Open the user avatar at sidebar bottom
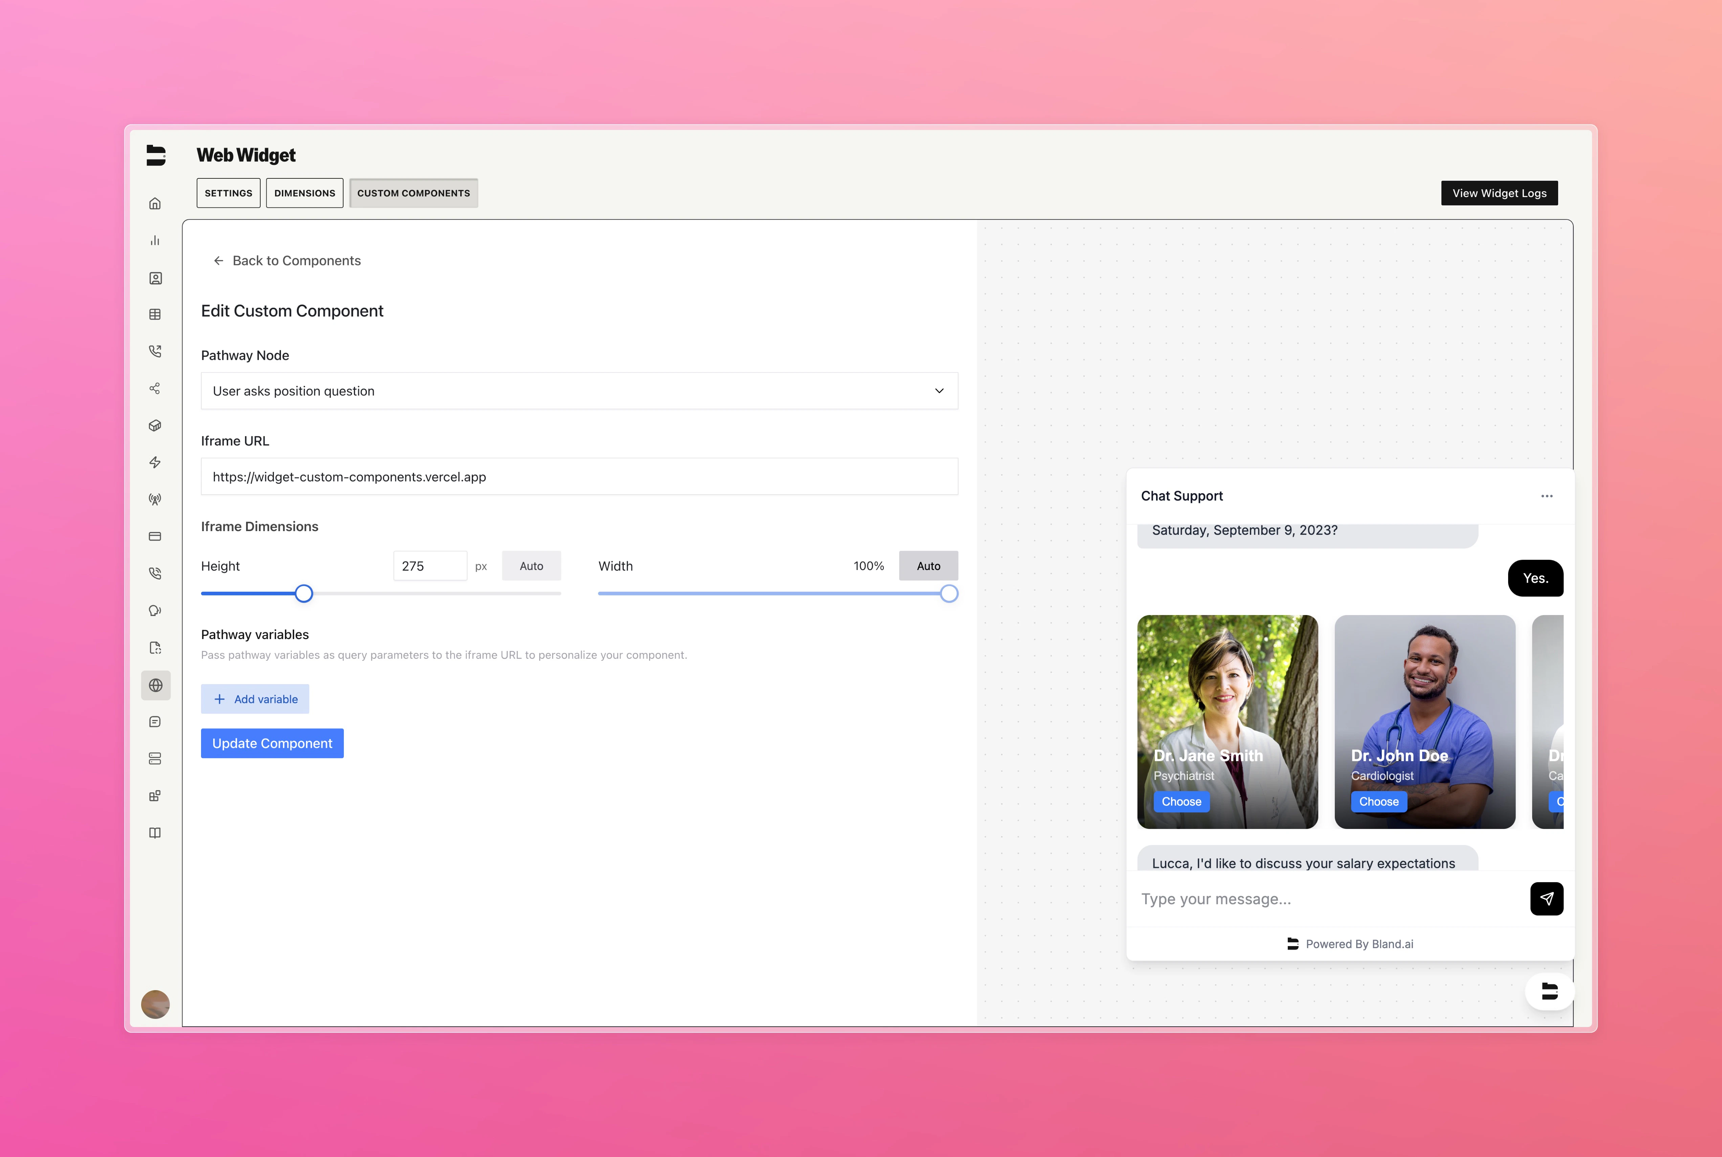 [x=156, y=1004]
